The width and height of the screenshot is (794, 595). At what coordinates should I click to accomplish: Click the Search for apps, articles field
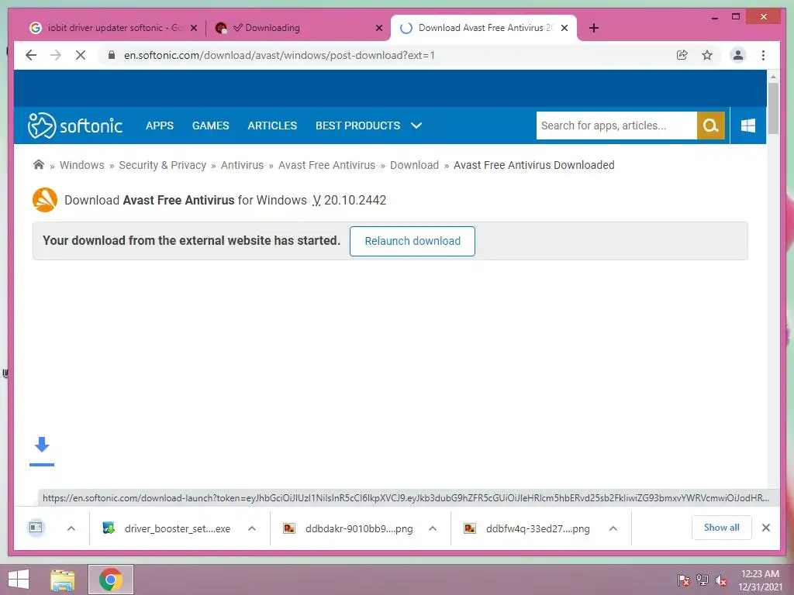tap(616, 126)
